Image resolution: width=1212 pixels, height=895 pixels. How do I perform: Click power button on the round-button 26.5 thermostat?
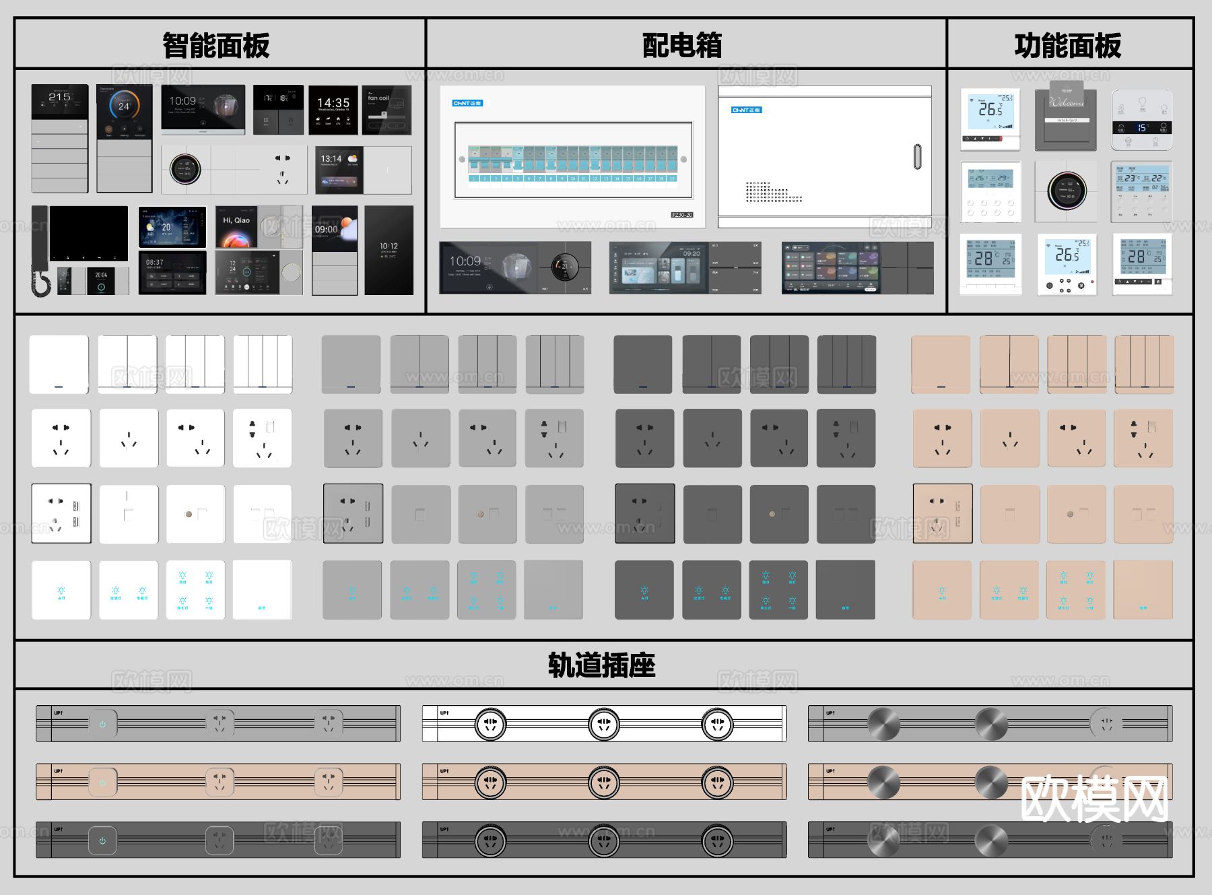[x=1049, y=286]
